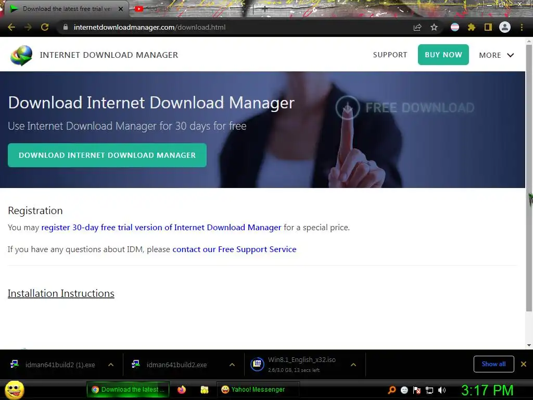Open the striped flag extension icon
This screenshot has height=400, width=533.
click(455, 27)
